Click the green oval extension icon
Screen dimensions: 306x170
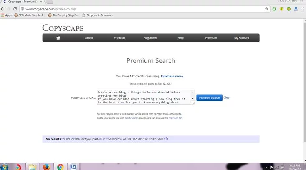288,9
